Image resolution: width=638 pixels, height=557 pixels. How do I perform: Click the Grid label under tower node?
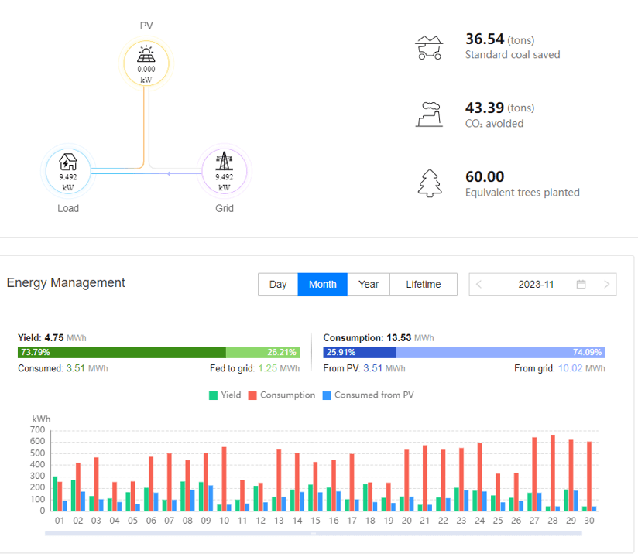(225, 209)
